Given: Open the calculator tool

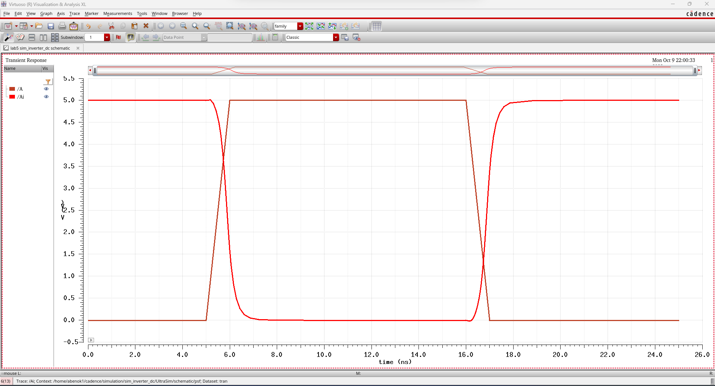Looking at the screenshot, I should click(x=275, y=37).
